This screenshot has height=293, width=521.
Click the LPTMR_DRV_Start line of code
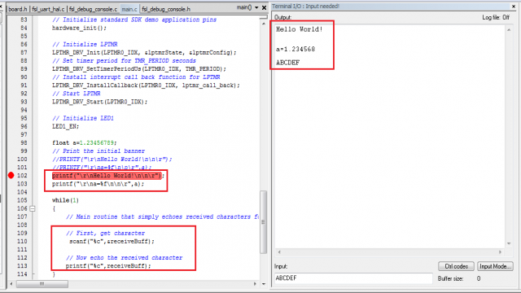(x=99, y=102)
